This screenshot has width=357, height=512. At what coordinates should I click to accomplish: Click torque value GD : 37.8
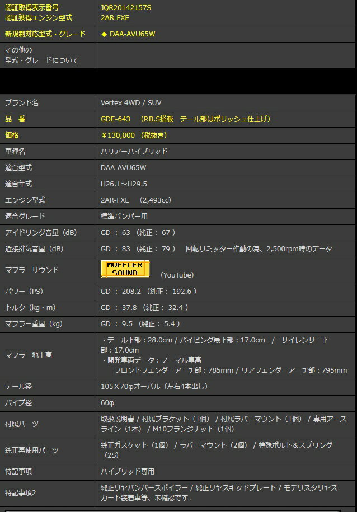pos(119,308)
